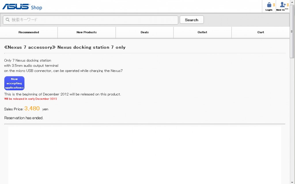Click the magnifier icon in search box
The image size is (295, 184).
click(x=7, y=20)
